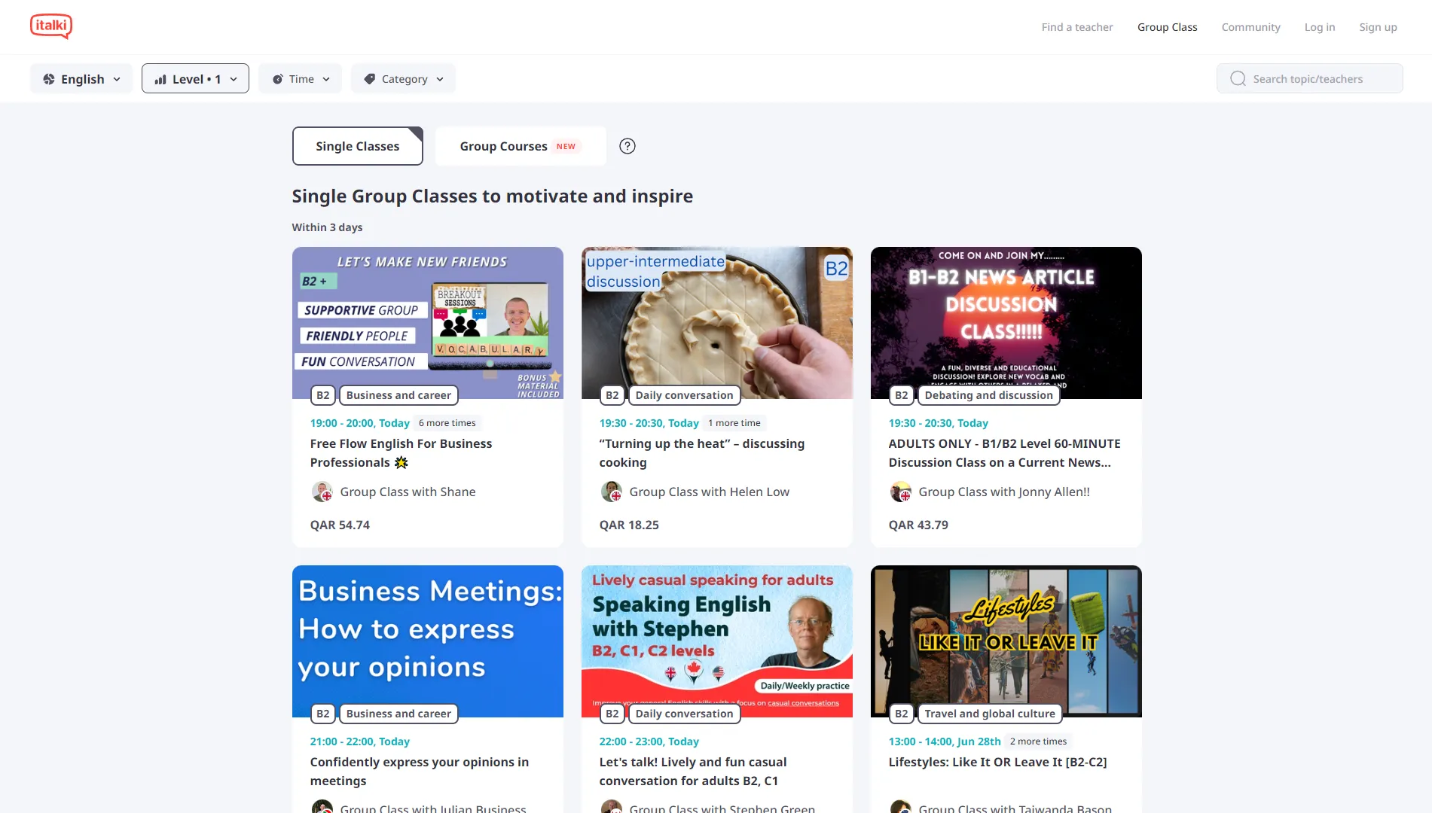
Task: Click the Debating and discussion tag
Action: pos(988,395)
